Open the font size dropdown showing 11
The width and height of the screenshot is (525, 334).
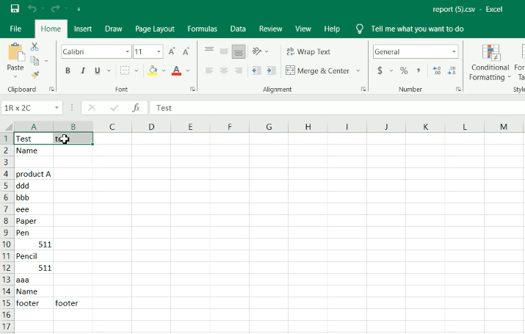[x=159, y=52]
